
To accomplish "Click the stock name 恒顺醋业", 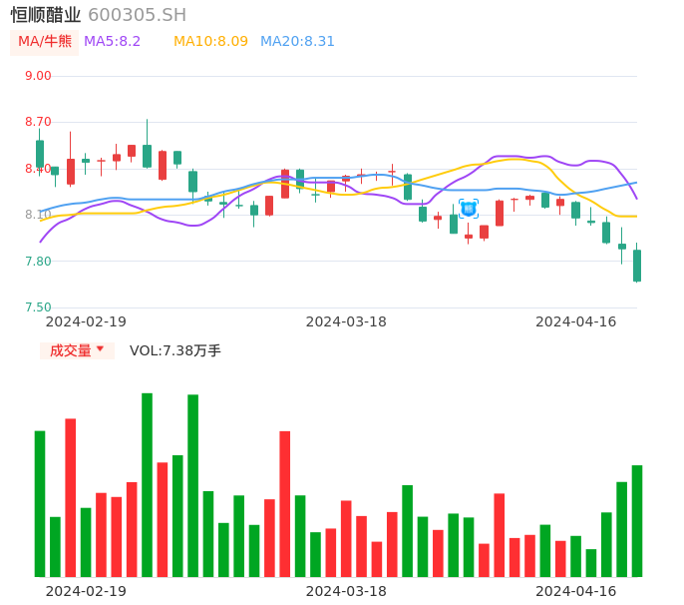I will tap(46, 15).
